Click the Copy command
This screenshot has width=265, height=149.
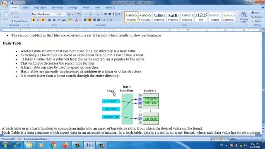pos(15,17)
